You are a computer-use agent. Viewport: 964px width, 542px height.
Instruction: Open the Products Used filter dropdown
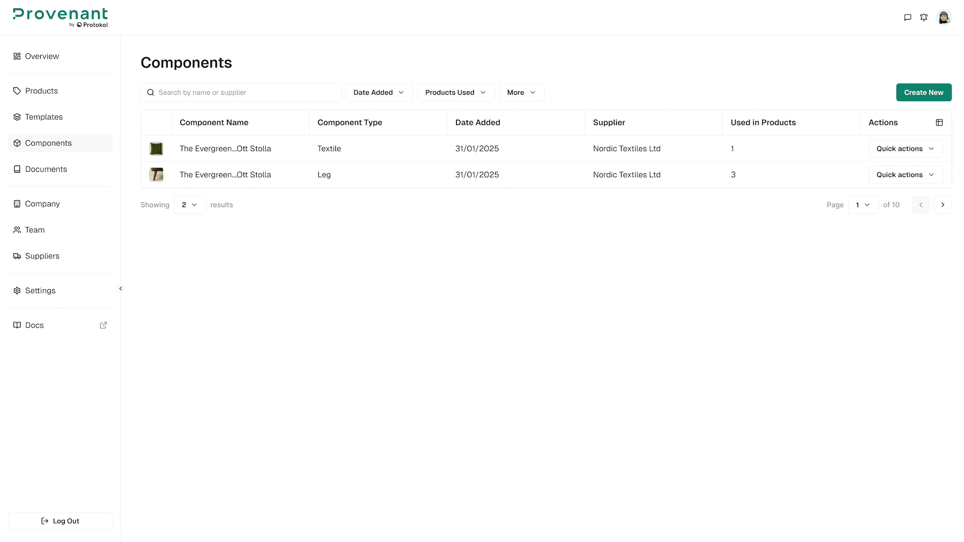tap(455, 92)
